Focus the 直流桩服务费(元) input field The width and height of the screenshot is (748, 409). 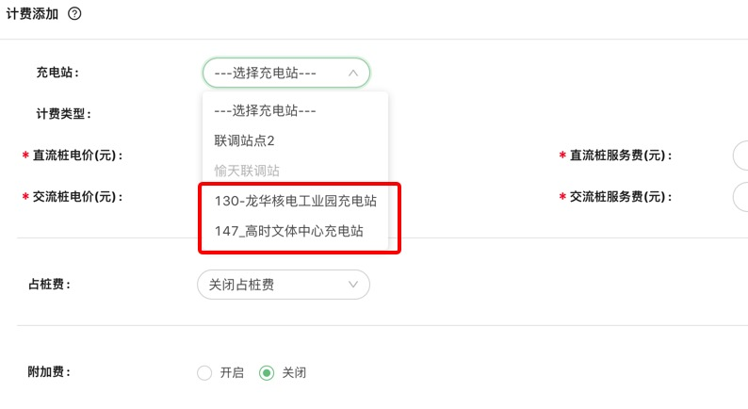pos(740,155)
